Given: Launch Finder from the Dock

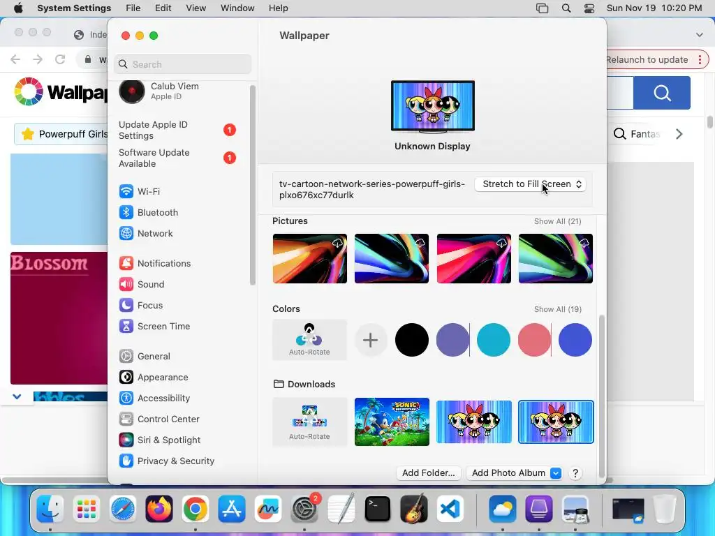Looking at the screenshot, I should click(x=50, y=509).
